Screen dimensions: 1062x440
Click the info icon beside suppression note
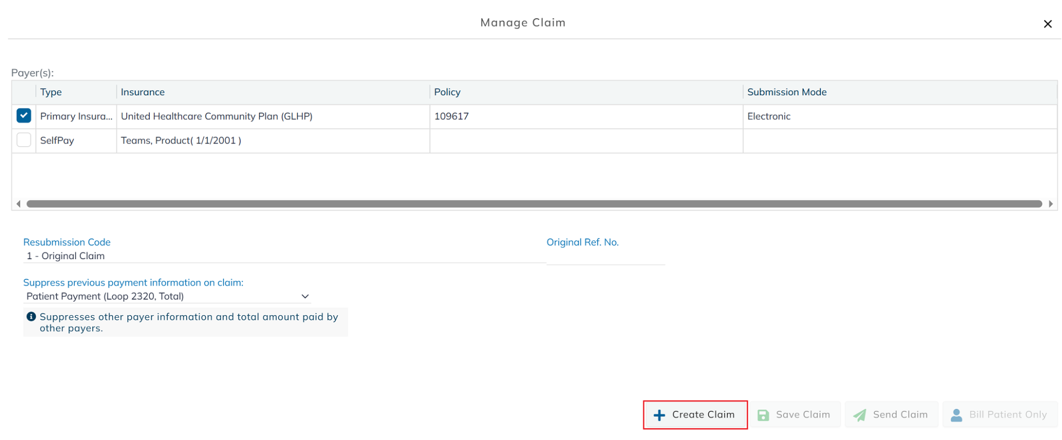(x=31, y=317)
